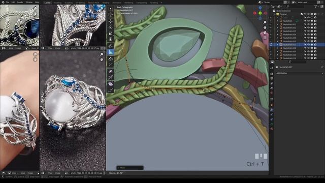This screenshot has width=325, height=183.
Task: Open outliner display mode dropdown
Action: 280,7
